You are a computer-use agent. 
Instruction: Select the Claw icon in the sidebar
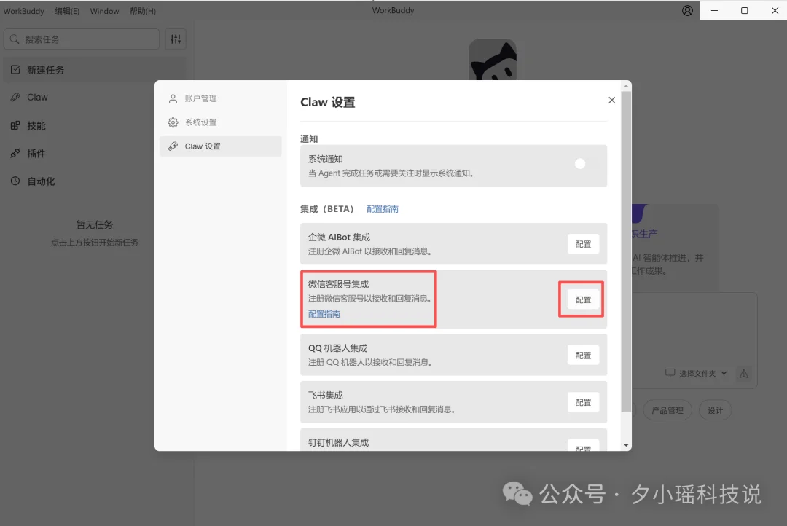[16, 97]
